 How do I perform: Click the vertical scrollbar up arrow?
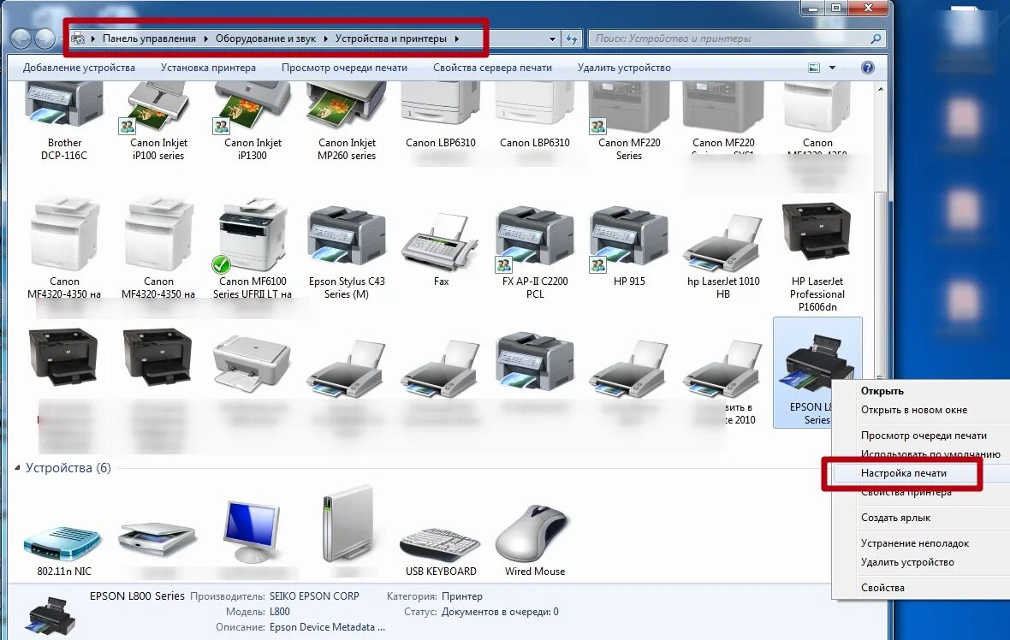tap(880, 88)
